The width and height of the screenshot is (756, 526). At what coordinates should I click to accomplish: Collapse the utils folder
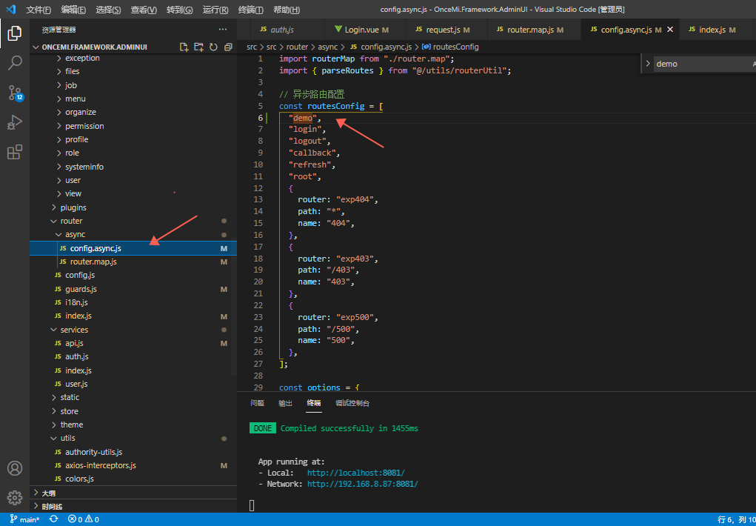pos(133,438)
